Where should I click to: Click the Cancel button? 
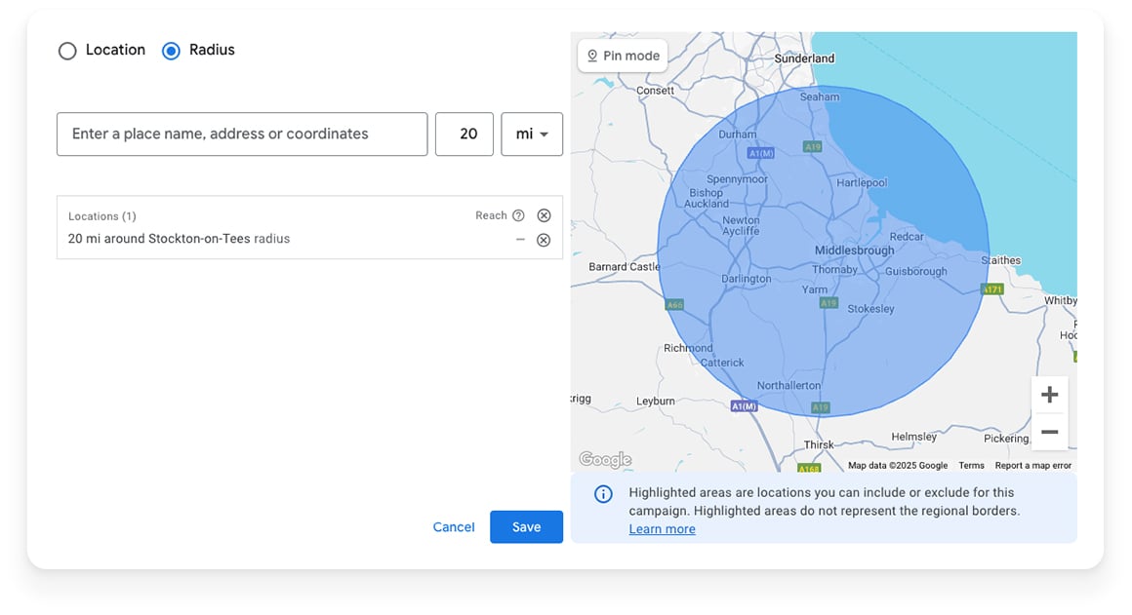coord(454,527)
